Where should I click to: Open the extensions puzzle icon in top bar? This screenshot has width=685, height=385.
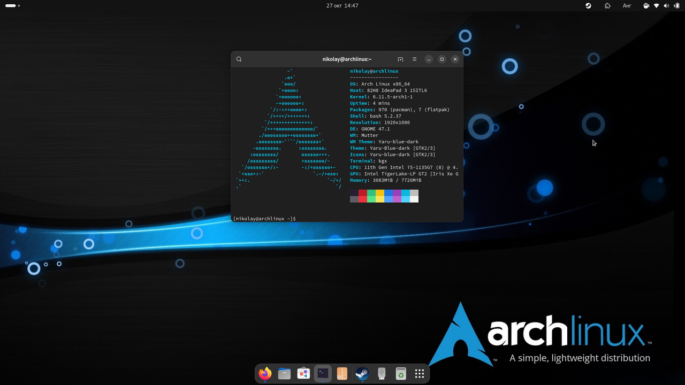(x=607, y=6)
